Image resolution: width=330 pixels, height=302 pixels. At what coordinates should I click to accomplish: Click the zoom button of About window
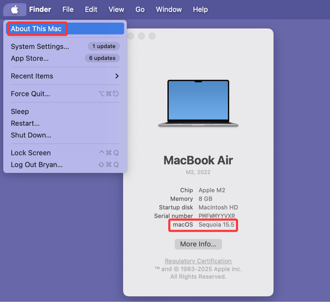pyautogui.click(x=152, y=36)
